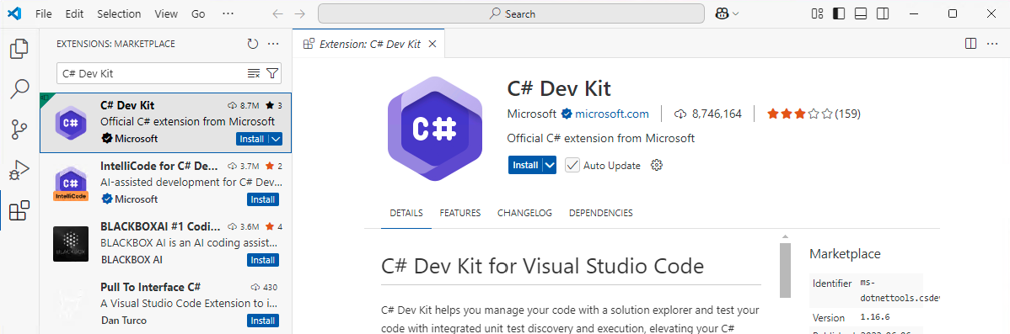This screenshot has width=1010, height=334.
Task: Expand the hidden menu bar items
Action: pos(228,13)
